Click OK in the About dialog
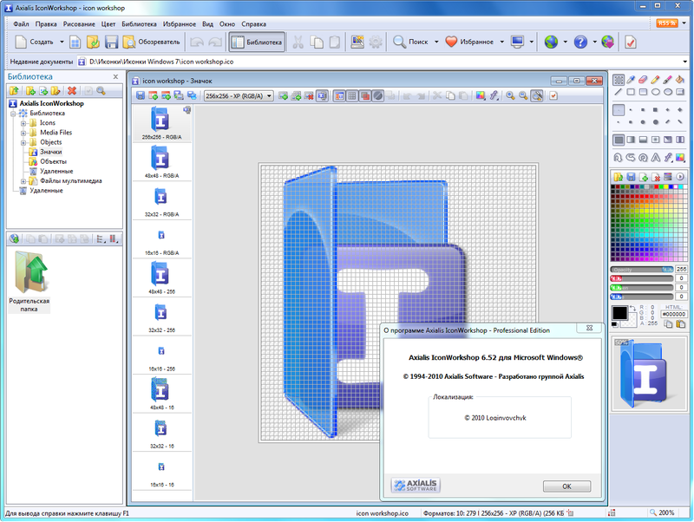This screenshot has height=522, width=694. (566, 486)
